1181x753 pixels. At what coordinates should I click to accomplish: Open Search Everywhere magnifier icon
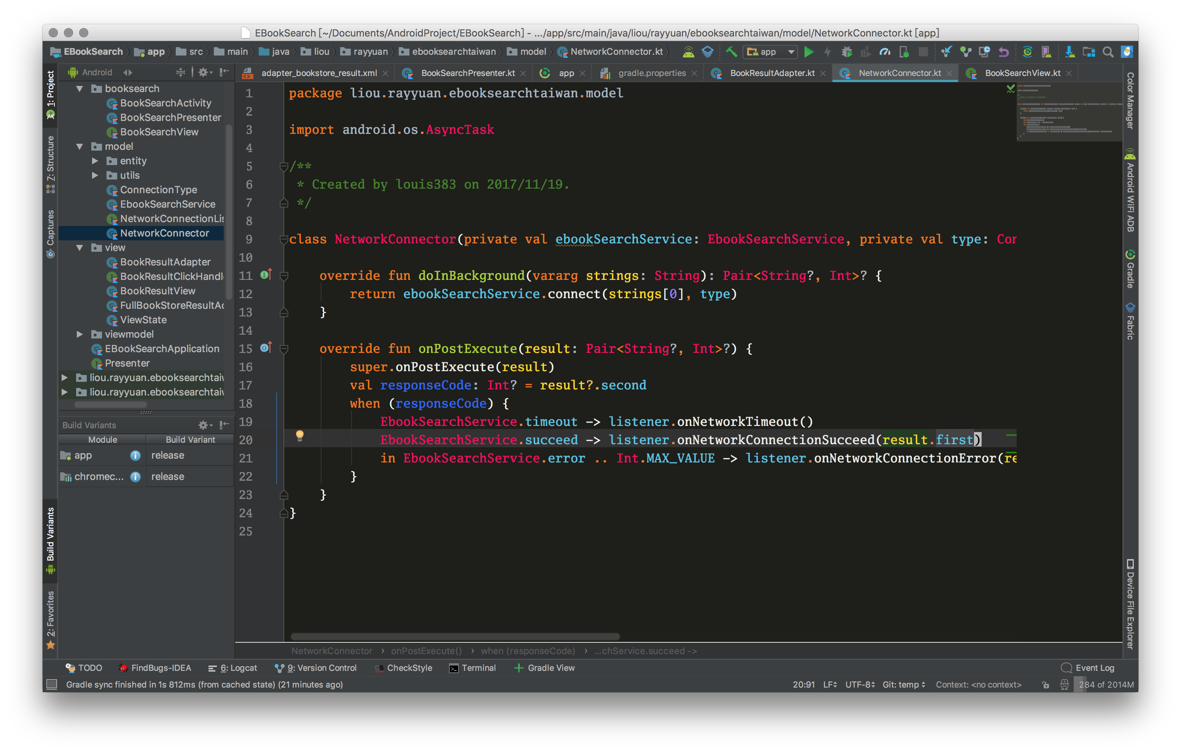coord(1108,52)
